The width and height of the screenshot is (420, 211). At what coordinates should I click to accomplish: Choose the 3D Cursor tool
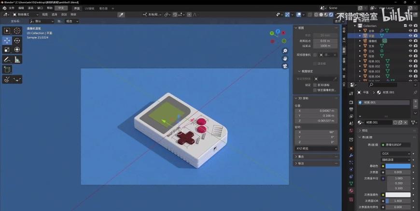point(17,31)
